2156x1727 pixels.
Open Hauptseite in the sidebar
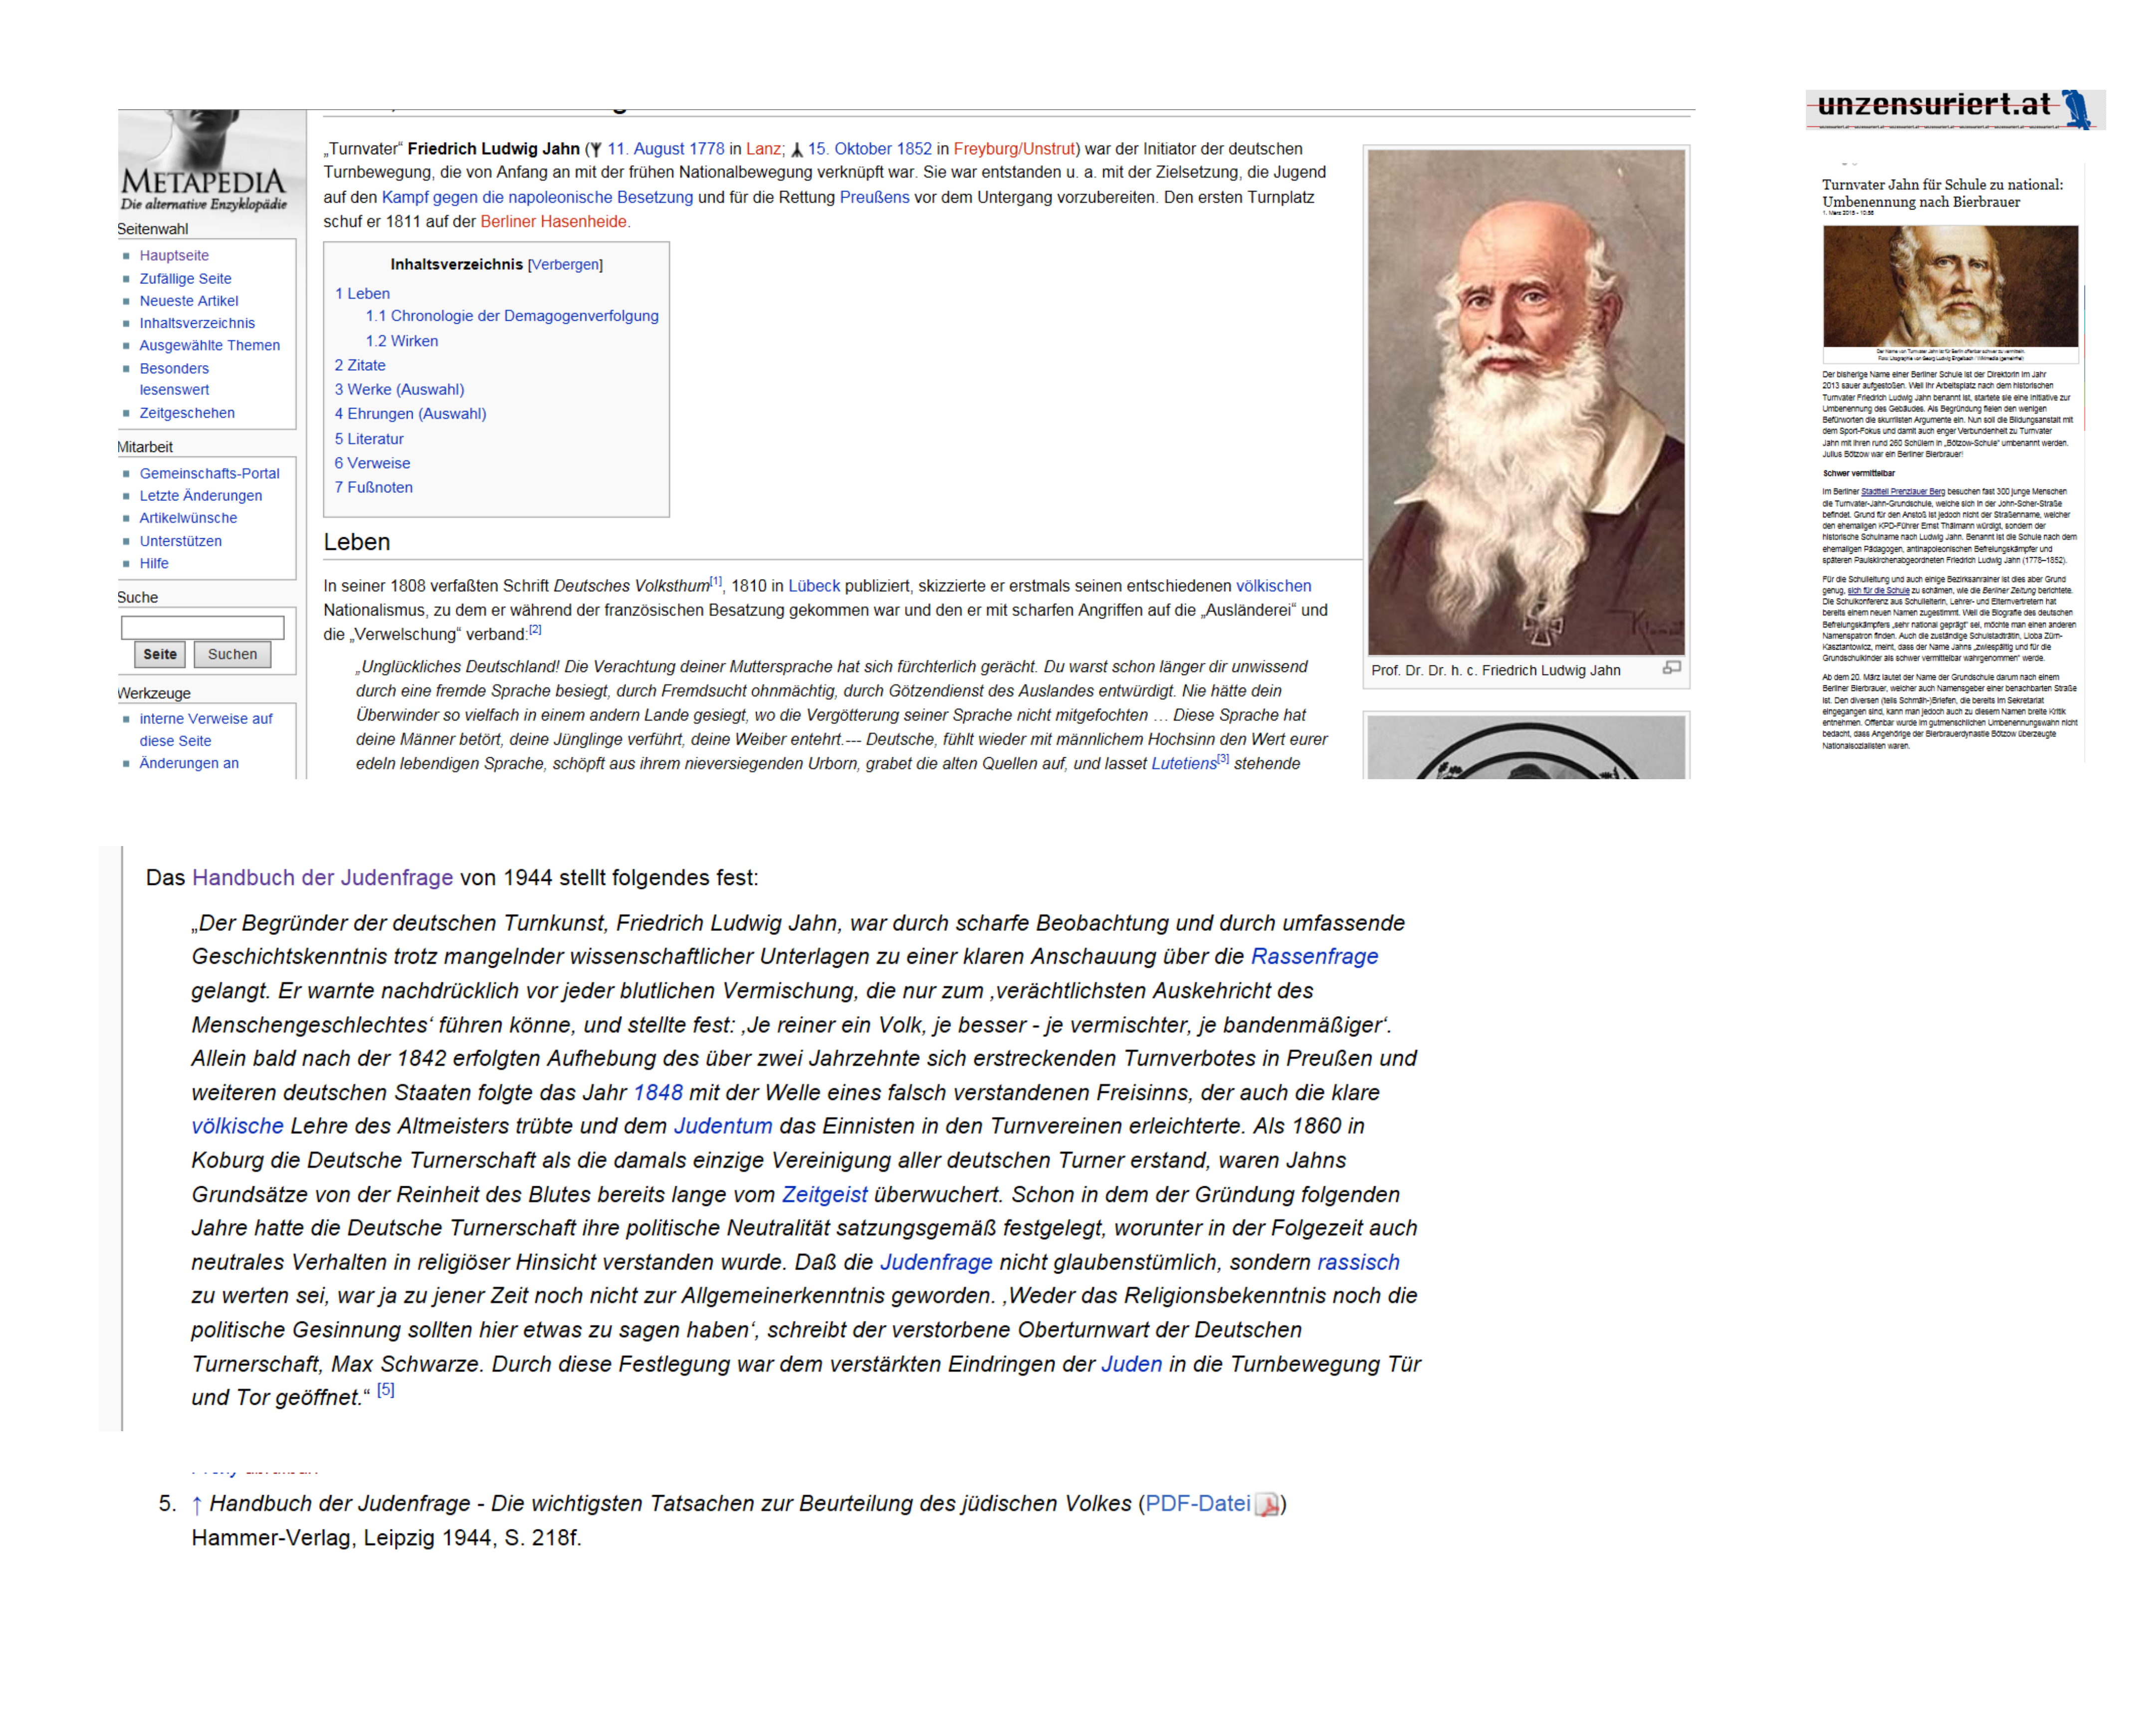tap(174, 256)
